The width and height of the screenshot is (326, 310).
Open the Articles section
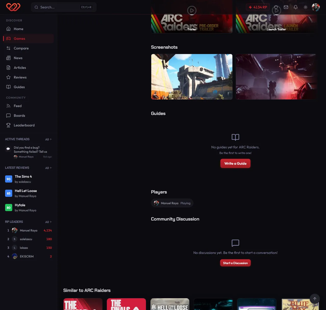point(8,68)
